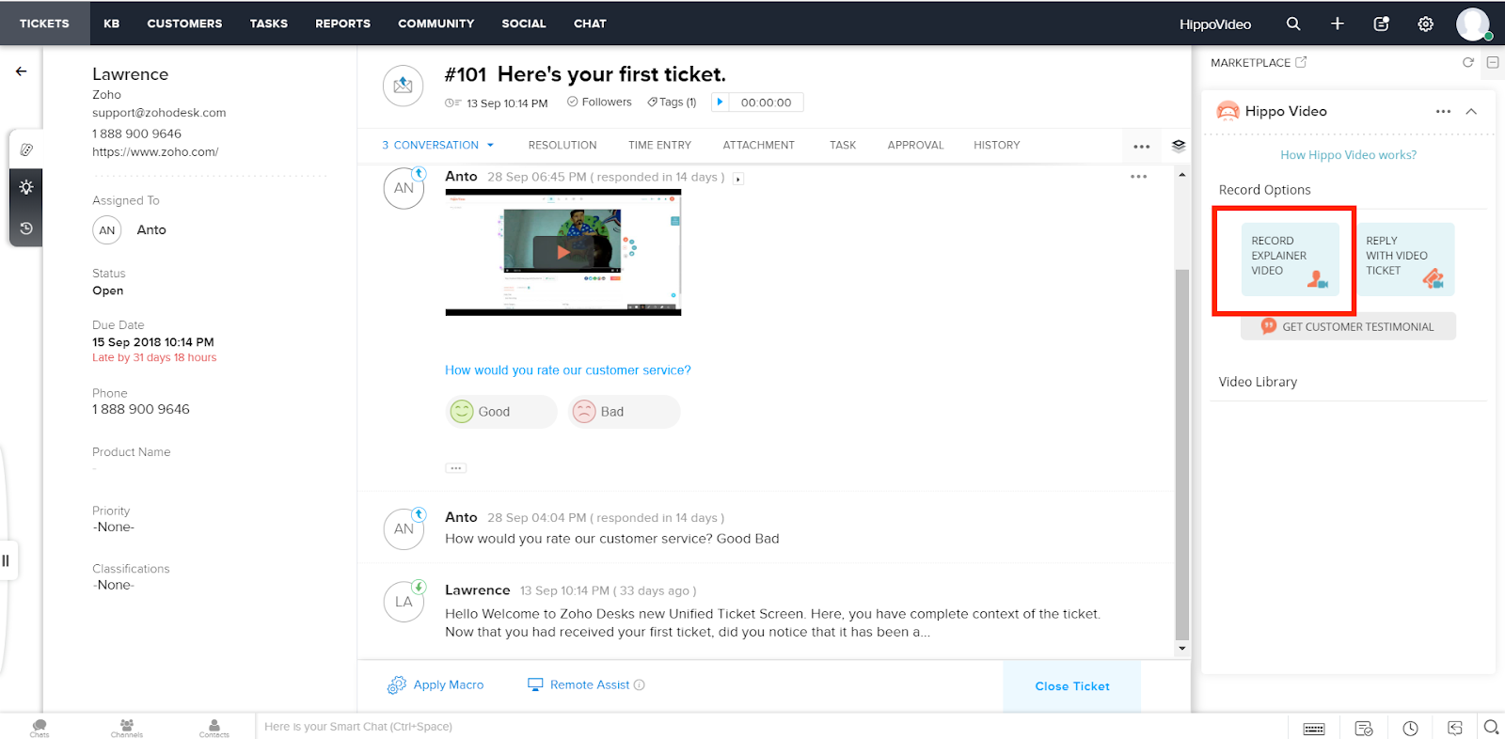The height and width of the screenshot is (739, 1505).
Task: Open Channels in the bottom bar
Action: tap(127, 728)
